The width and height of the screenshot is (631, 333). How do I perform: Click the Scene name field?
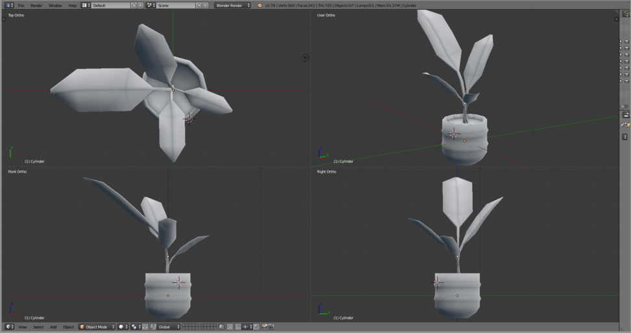[176, 5]
